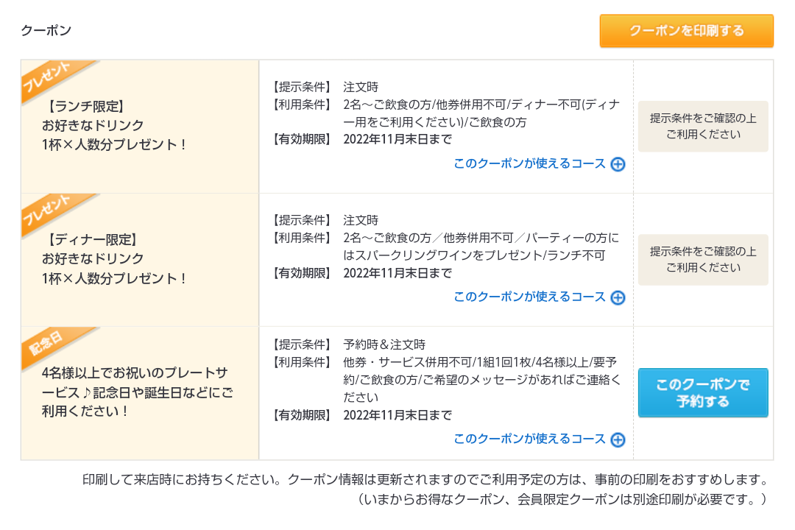Click the クーポン section heading
Image resolution: width=795 pixels, height=530 pixels.
click(46, 30)
